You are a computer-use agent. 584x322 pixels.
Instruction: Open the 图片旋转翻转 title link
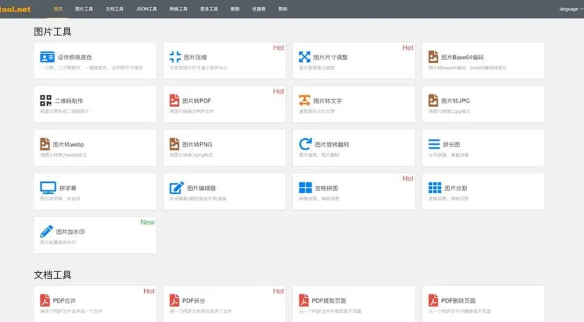(332, 144)
